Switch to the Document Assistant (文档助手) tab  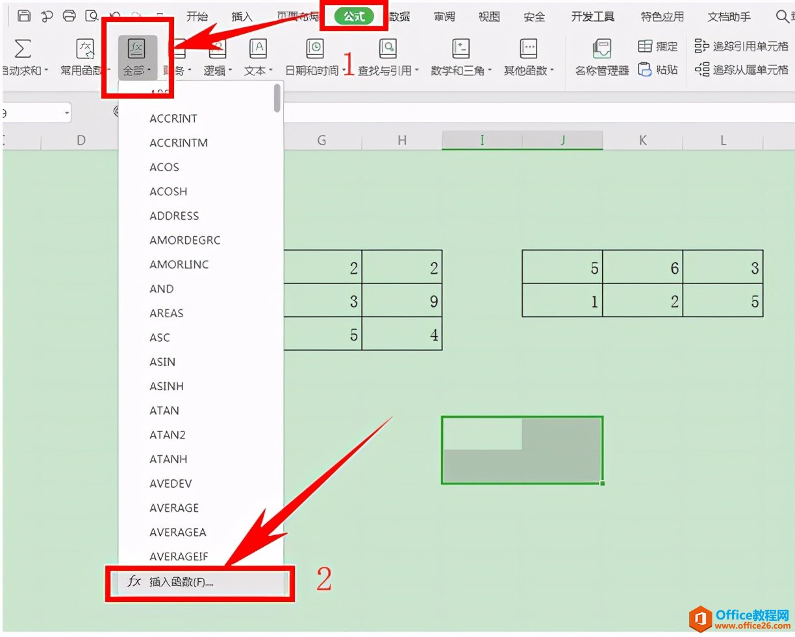pos(729,16)
